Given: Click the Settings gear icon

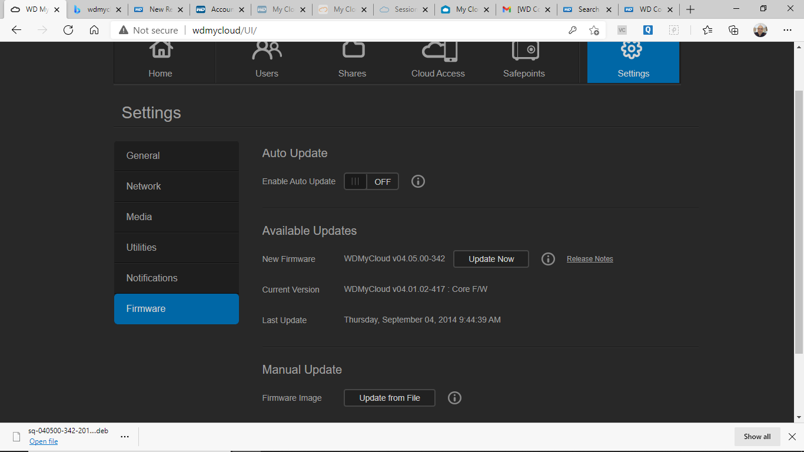Looking at the screenshot, I should [632, 49].
